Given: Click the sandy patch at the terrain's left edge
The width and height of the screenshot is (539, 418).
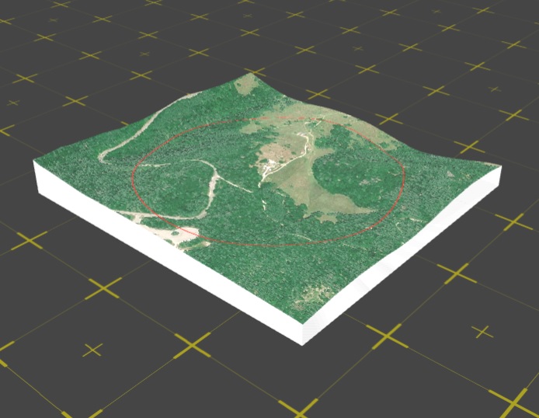Looking at the screenshot, I should pos(175,232).
